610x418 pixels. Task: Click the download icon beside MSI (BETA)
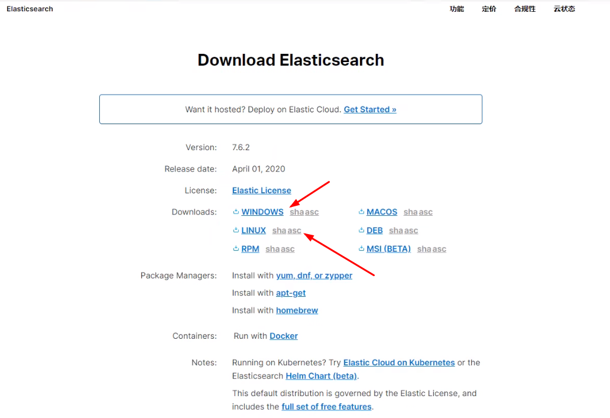[361, 248]
